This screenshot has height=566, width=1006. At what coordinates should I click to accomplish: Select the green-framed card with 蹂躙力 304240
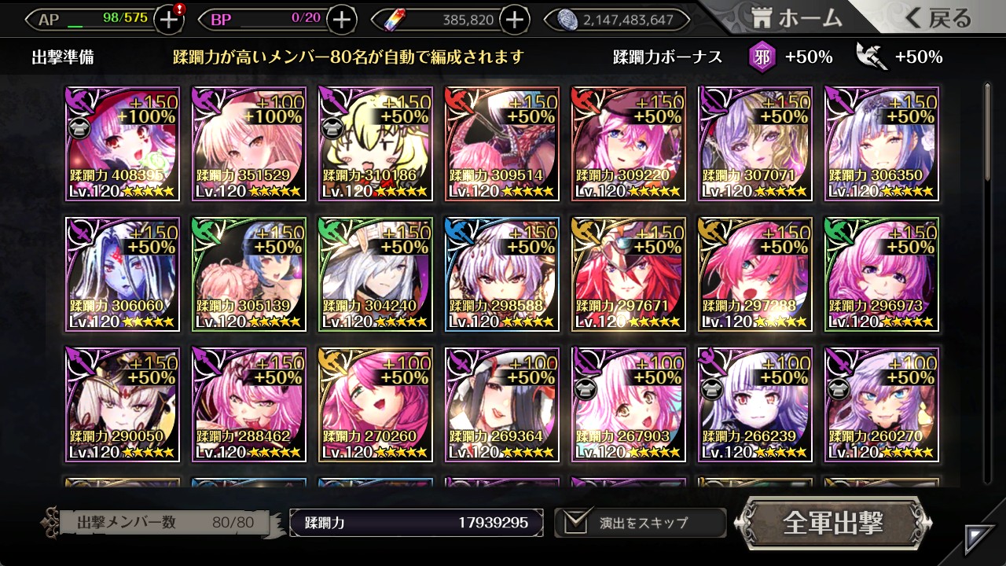[375, 274]
